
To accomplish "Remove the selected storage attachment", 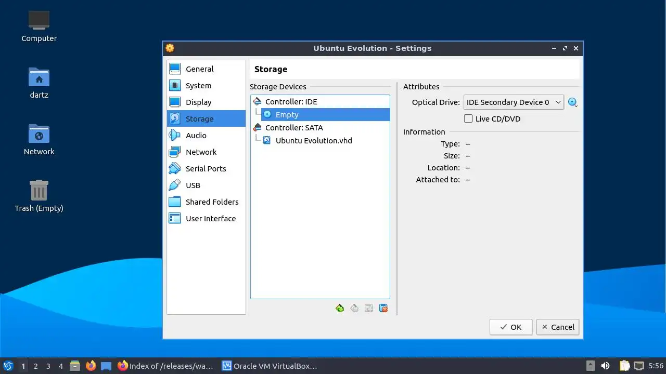I will 383,309.
